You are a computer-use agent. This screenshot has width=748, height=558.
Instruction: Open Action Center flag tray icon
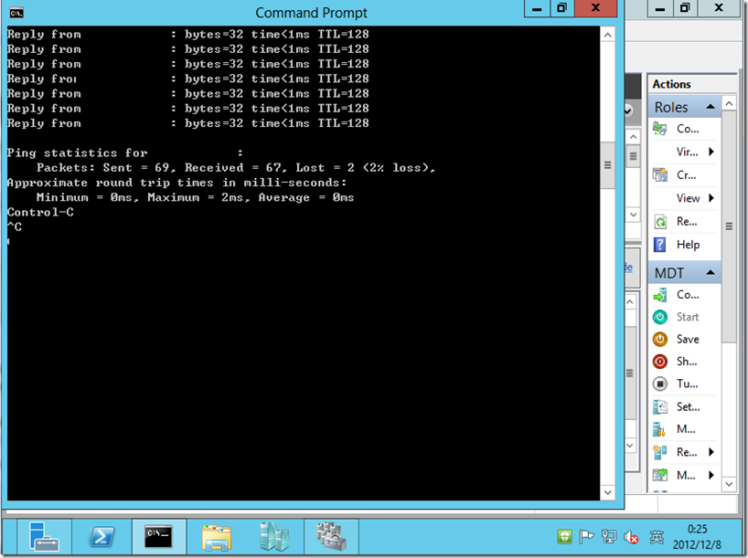(586, 537)
